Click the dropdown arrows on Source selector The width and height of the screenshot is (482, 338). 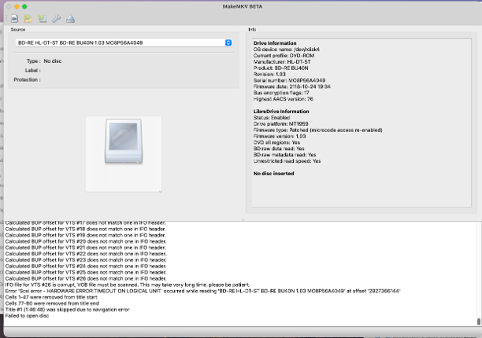pyautogui.click(x=228, y=42)
